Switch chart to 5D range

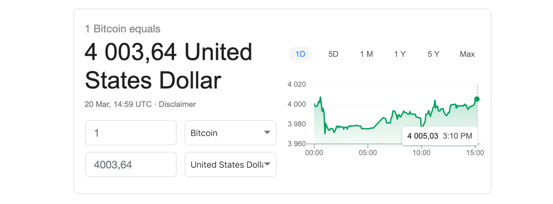point(333,54)
